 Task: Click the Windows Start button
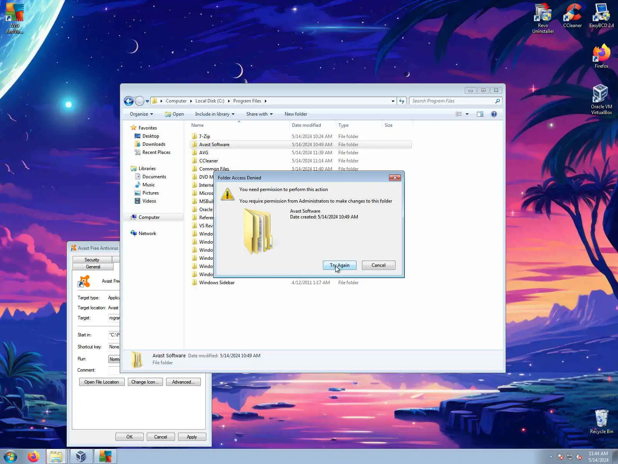coord(10,456)
